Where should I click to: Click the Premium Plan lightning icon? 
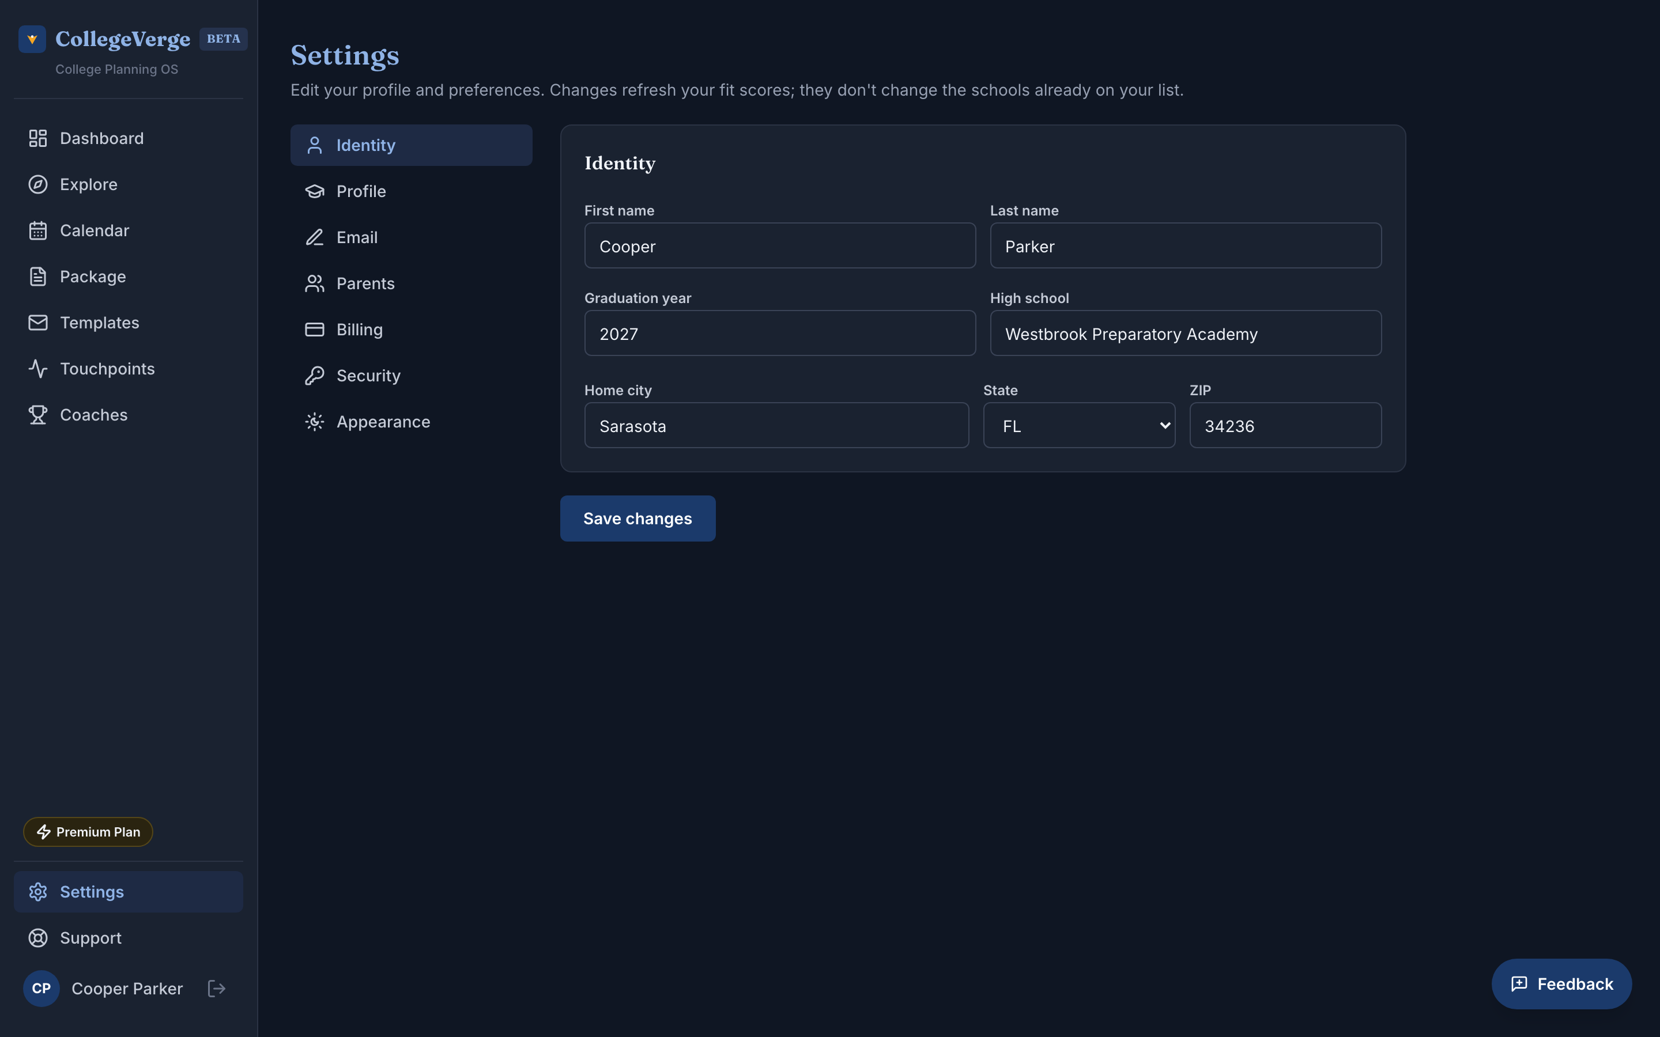[x=43, y=832]
